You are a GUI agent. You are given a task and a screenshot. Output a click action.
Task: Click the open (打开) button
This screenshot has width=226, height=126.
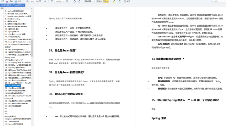[x=3, y=1]
